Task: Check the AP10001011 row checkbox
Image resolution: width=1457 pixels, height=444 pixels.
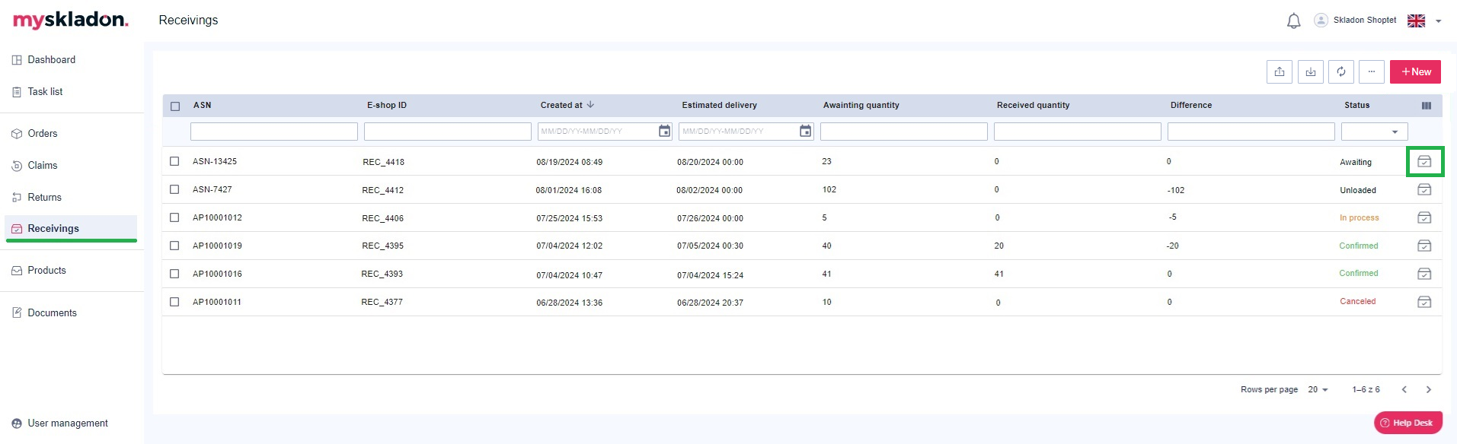Action: pyautogui.click(x=174, y=302)
